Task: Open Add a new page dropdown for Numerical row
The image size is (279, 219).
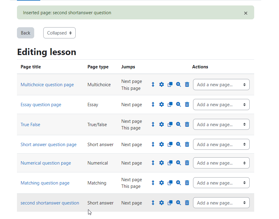Action: click(x=221, y=163)
